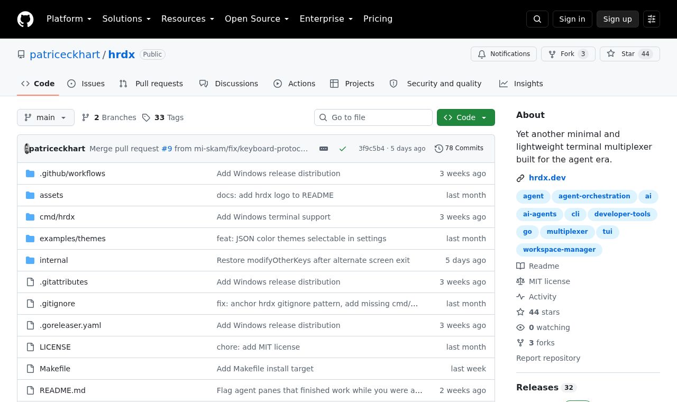This screenshot has height=402, width=677.
Task: Click the patriceckhart avatar in commit bar
Action: click(27, 149)
